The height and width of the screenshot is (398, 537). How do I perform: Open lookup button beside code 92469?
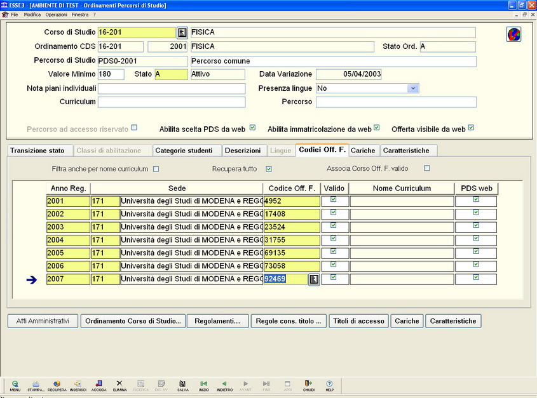[x=314, y=279]
